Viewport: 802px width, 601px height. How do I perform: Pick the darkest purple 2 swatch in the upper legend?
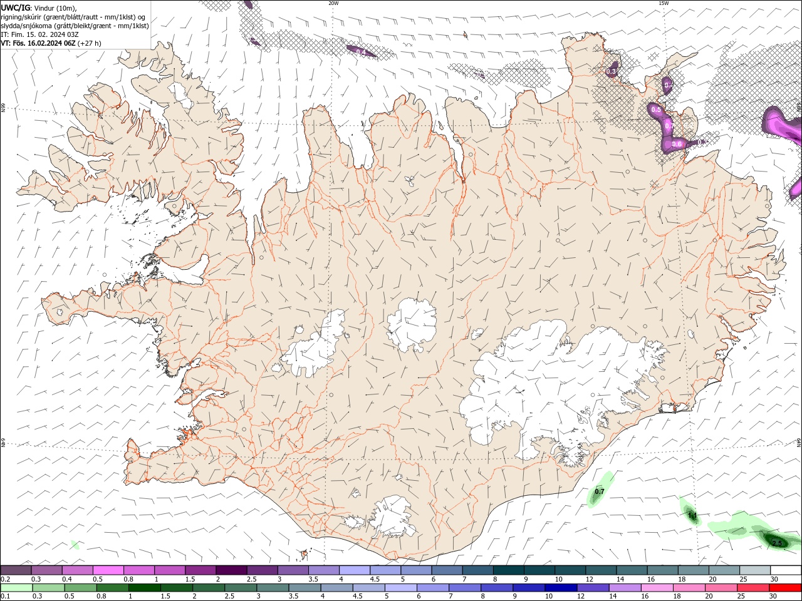231,570
